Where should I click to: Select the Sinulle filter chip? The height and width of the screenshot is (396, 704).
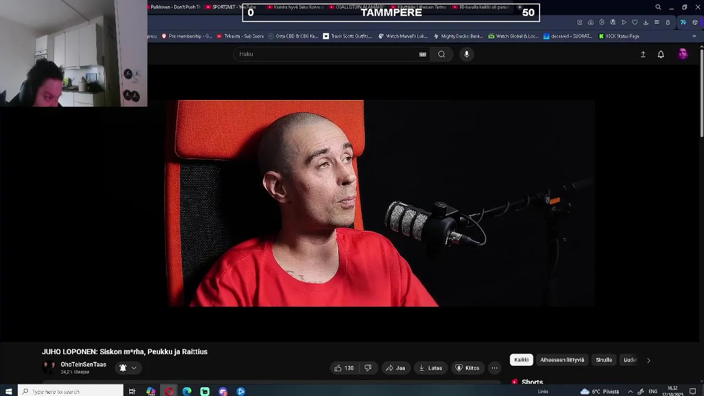(604, 360)
